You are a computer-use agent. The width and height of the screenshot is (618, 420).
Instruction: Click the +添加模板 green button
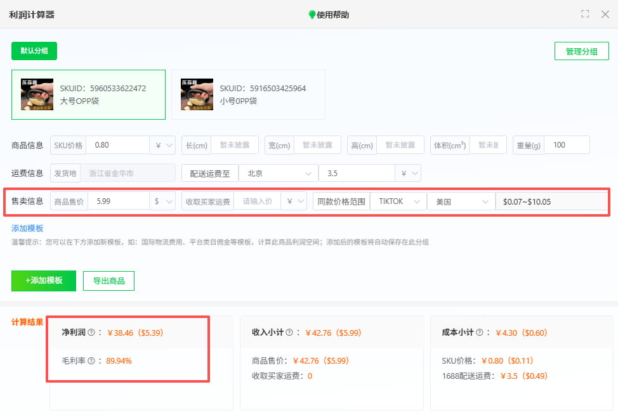click(x=43, y=281)
